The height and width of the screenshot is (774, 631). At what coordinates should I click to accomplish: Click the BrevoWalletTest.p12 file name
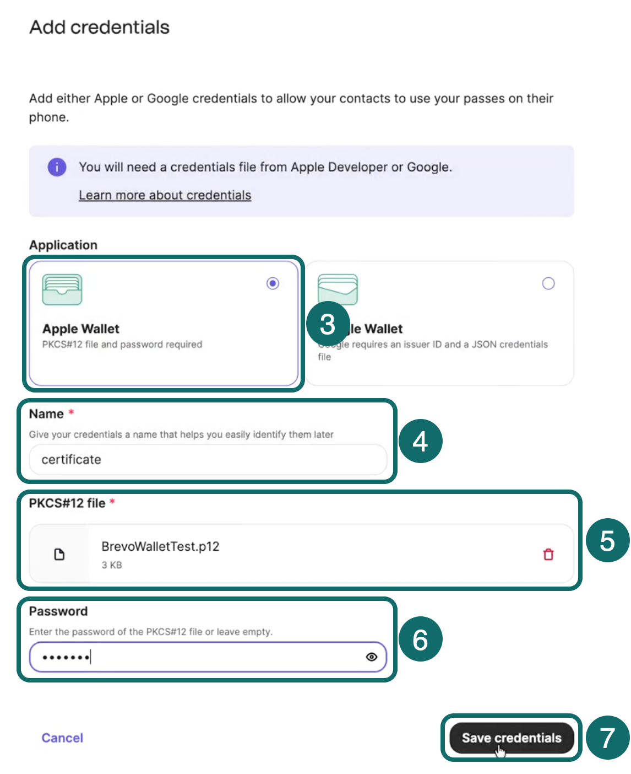[160, 546]
